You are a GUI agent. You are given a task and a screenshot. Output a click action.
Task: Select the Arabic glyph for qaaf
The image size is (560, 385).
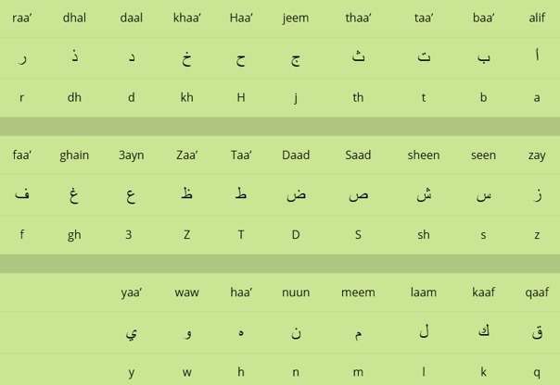pyautogui.click(x=537, y=332)
